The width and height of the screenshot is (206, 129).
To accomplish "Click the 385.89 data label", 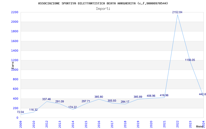I will 138,97.
